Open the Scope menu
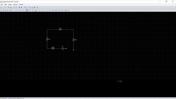Screen dimensions: 176x99 click(10, 4)
